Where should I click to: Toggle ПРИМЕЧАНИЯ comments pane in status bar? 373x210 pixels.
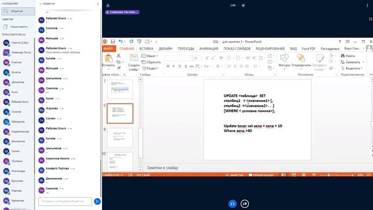[261, 175]
